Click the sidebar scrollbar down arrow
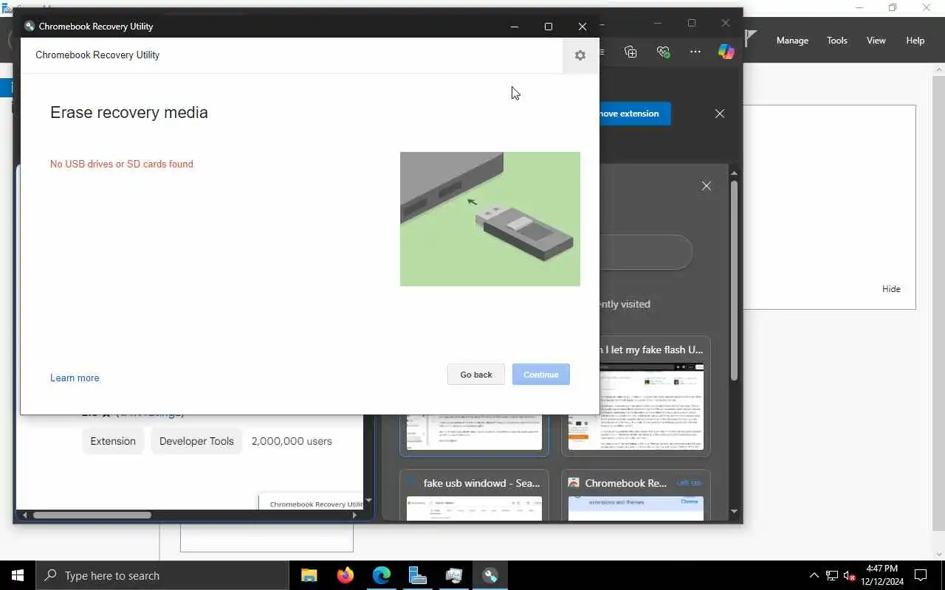 pos(735,511)
